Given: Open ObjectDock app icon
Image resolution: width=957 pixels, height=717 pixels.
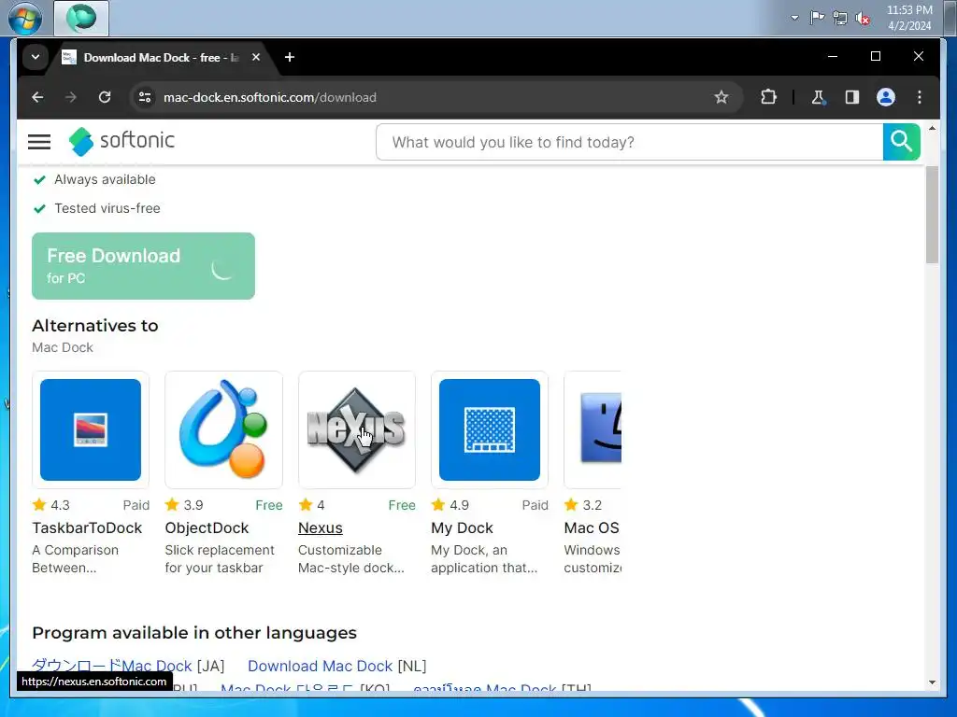Looking at the screenshot, I should click(223, 429).
